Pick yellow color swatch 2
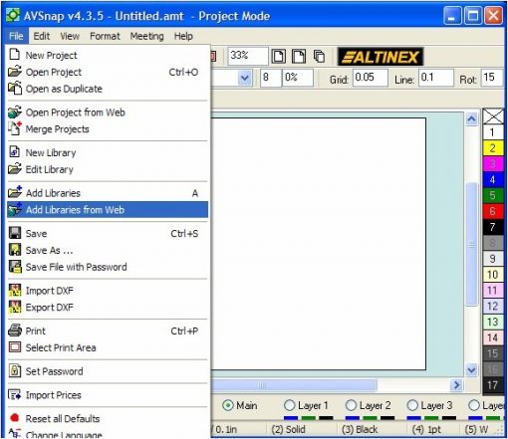This screenshot has height=439, width=508. tap(493, 148)
